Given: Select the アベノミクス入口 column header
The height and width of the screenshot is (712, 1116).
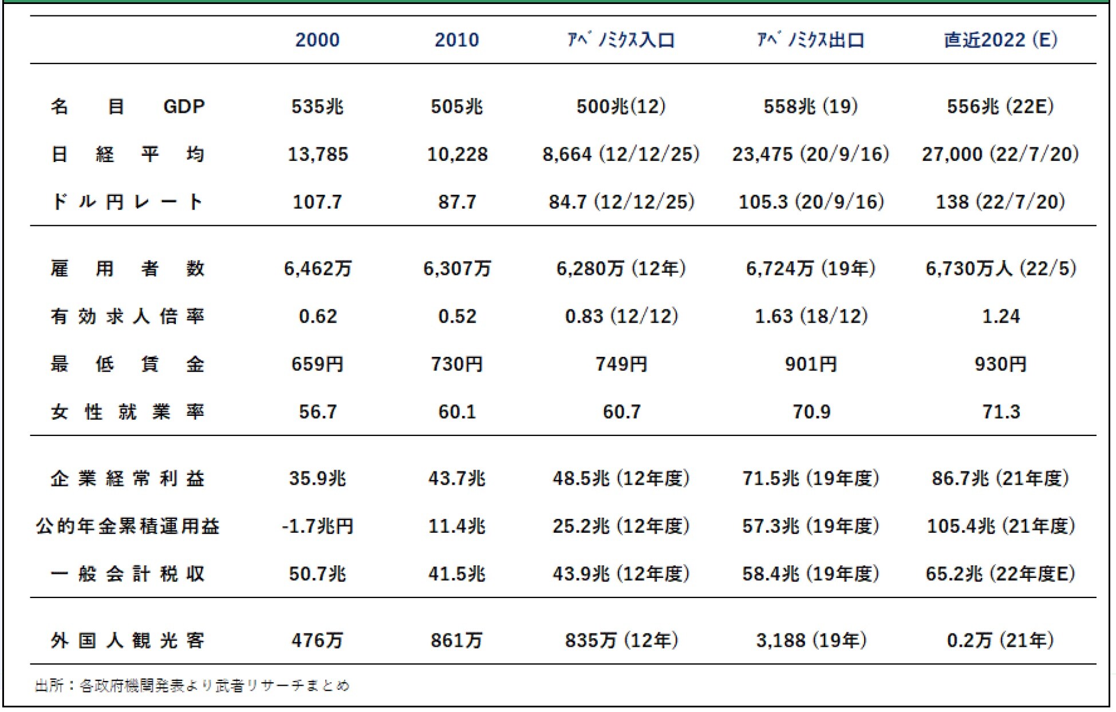Looking at the screenshot, I should (621, 40).
